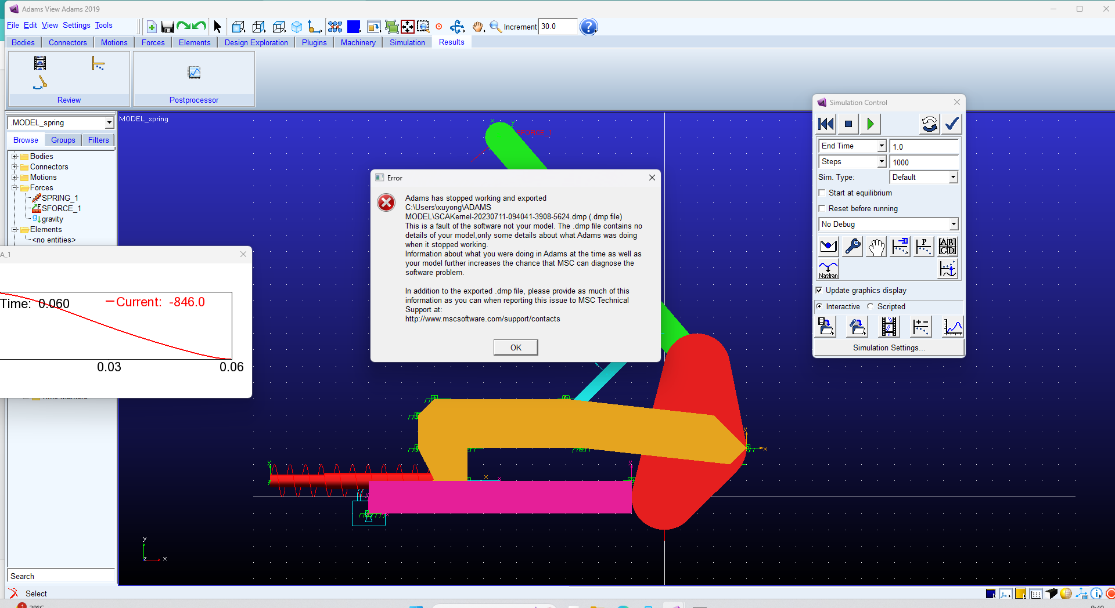Click the blue background color square icon
1115x608 pixels.
click(353, 27)
